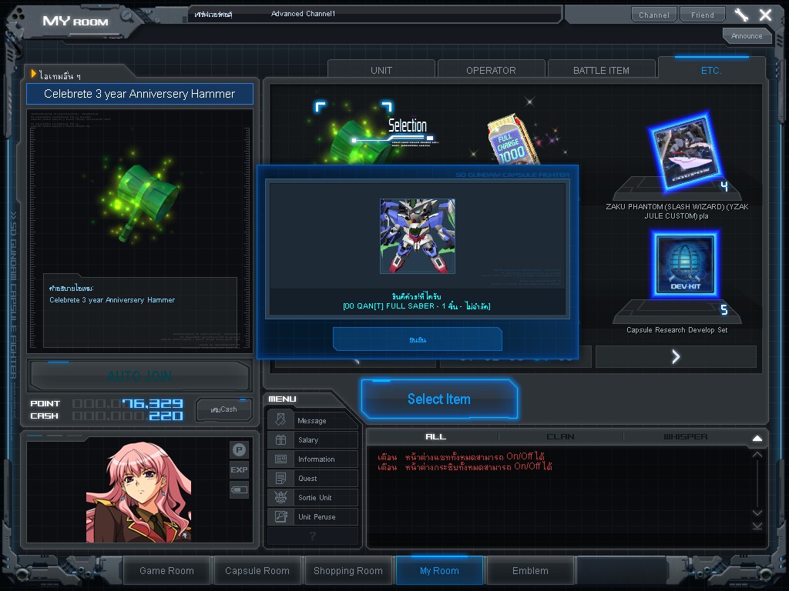The image size is (789, 591).
Task: Open the Emblem tab
Action: (530, 571)
